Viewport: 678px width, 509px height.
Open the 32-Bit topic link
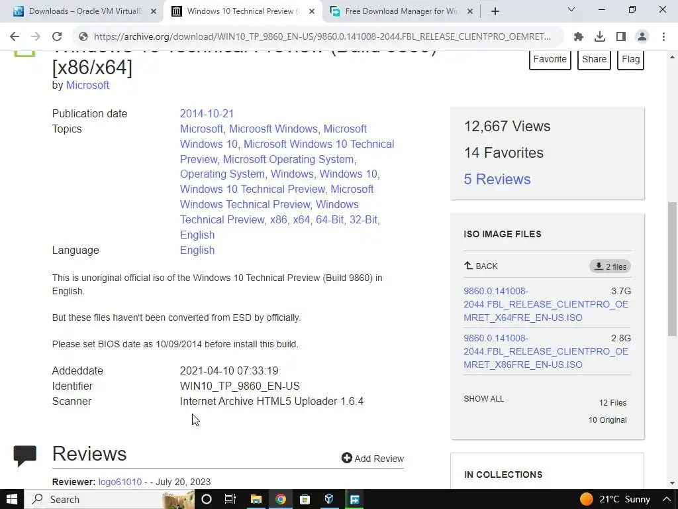363,220
